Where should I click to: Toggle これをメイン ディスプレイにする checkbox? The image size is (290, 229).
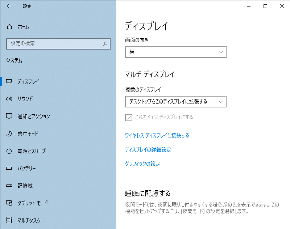pos(129,117)
